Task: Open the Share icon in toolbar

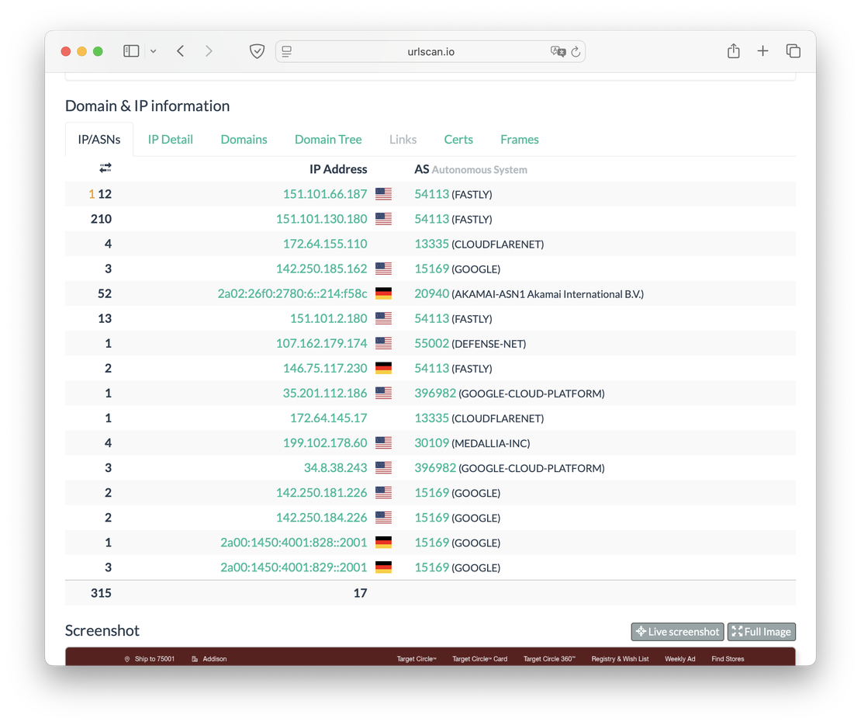Action: pyautogui.click(x=733, y=51)
